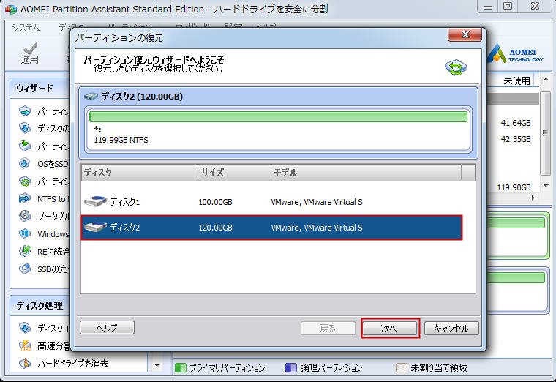This screenshot has height=382, width=556.
Task: Click the ウィザード panel header
Action: pos(40,88)
